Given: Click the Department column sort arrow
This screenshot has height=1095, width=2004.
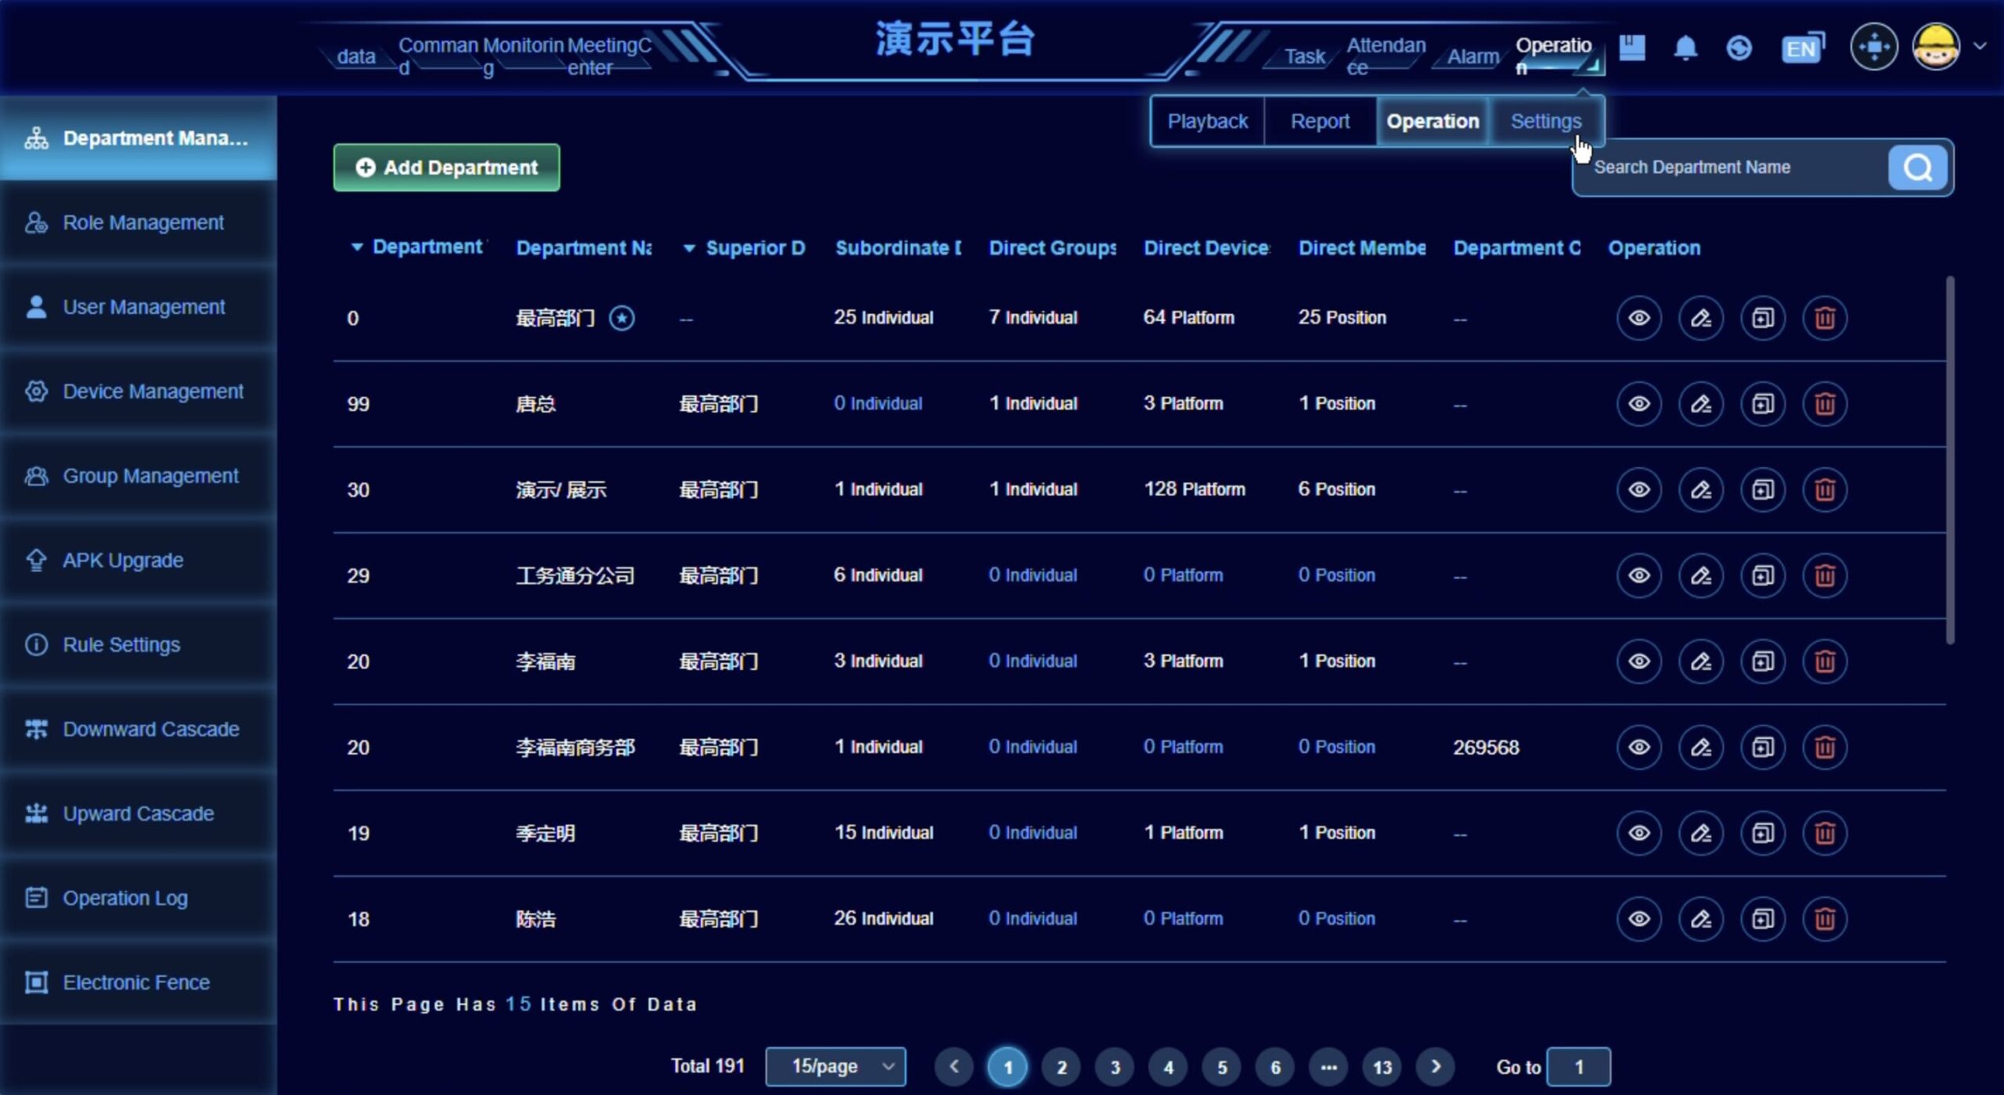Looking at the screenshot, I should click(358, 247).
